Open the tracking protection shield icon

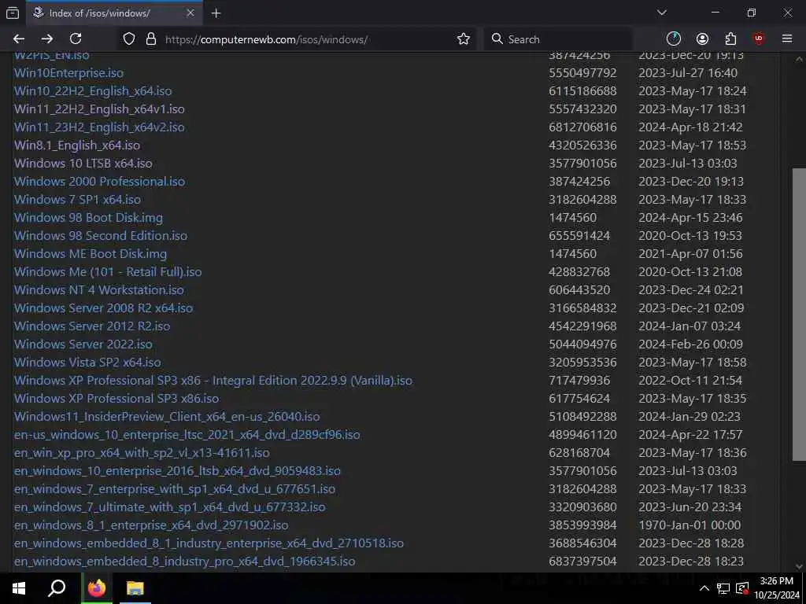click(x=129, y=39)
